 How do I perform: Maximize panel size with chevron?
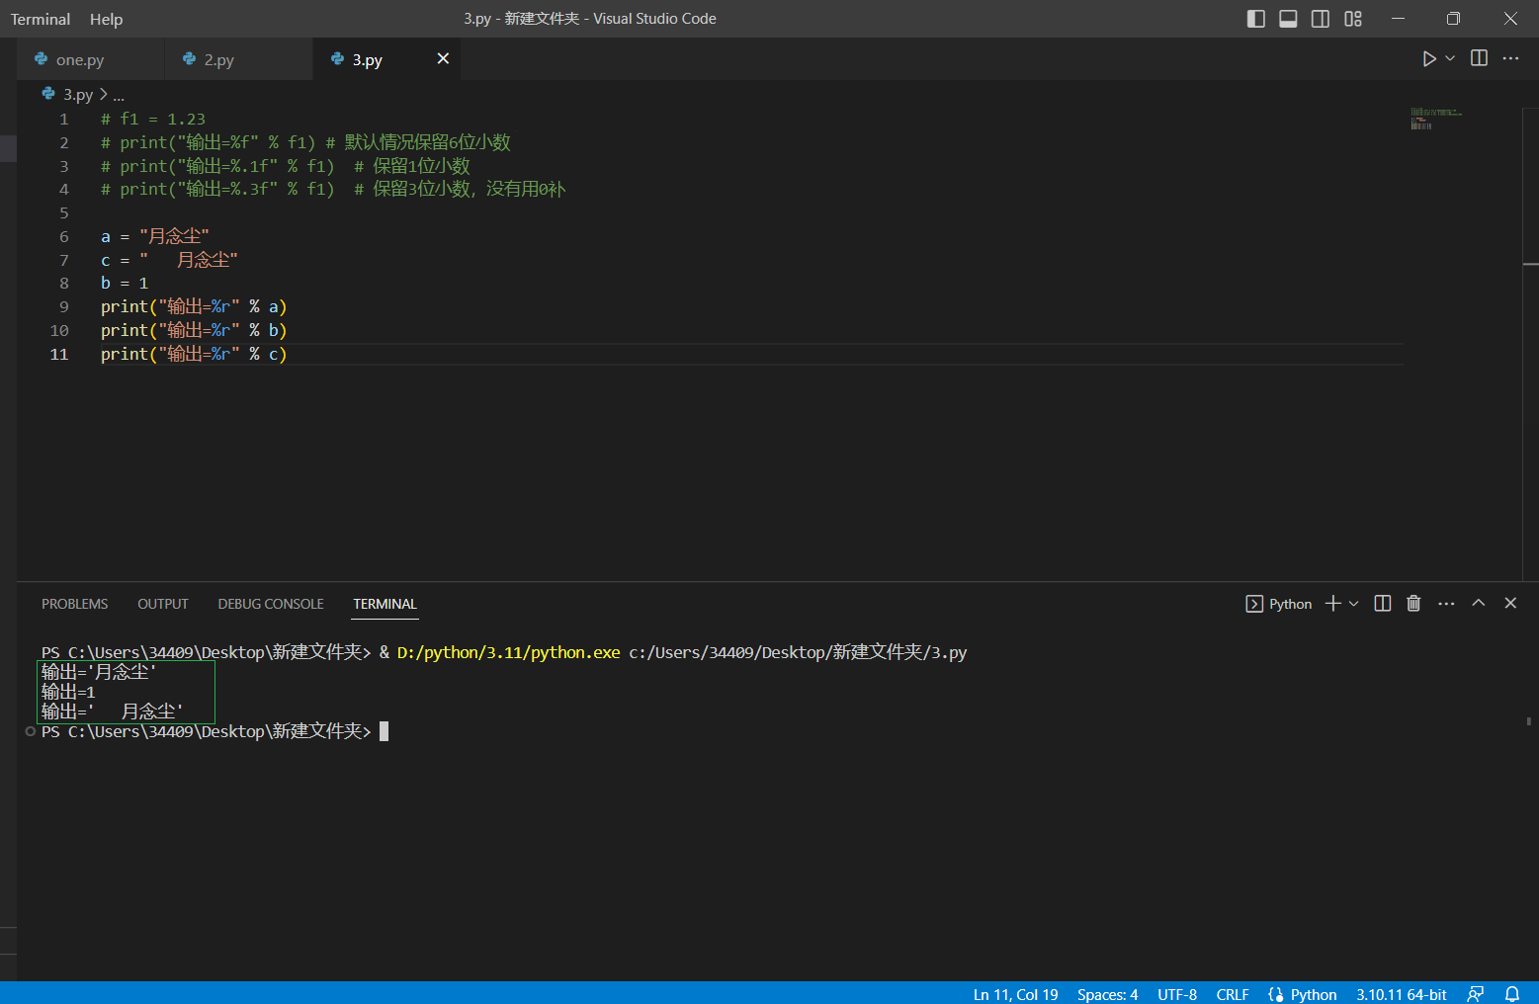point(1479,603)
